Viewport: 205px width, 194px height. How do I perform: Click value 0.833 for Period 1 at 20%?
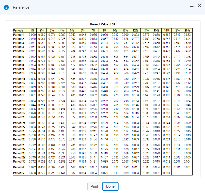point(187,35)
